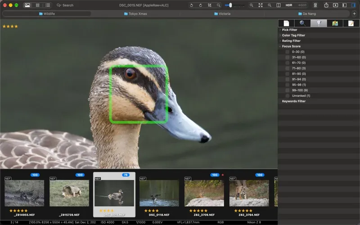Switch to the Victoria folder tab

pos(222,14)
